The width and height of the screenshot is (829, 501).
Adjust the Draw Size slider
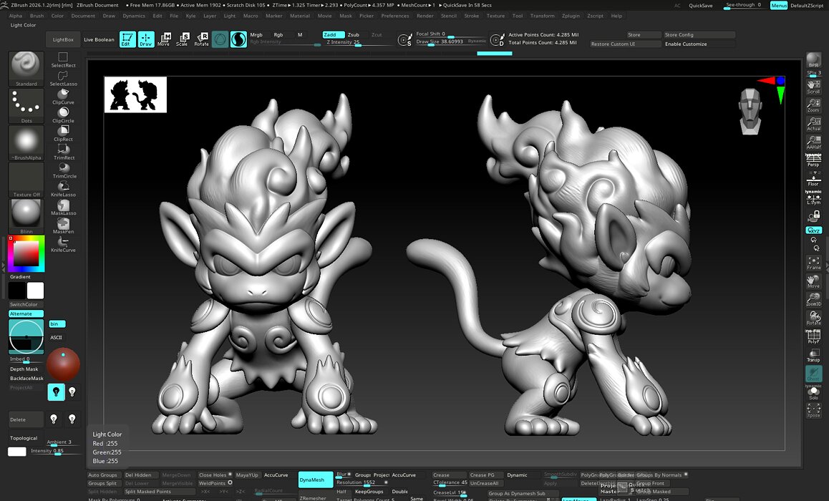click(451, 42)
